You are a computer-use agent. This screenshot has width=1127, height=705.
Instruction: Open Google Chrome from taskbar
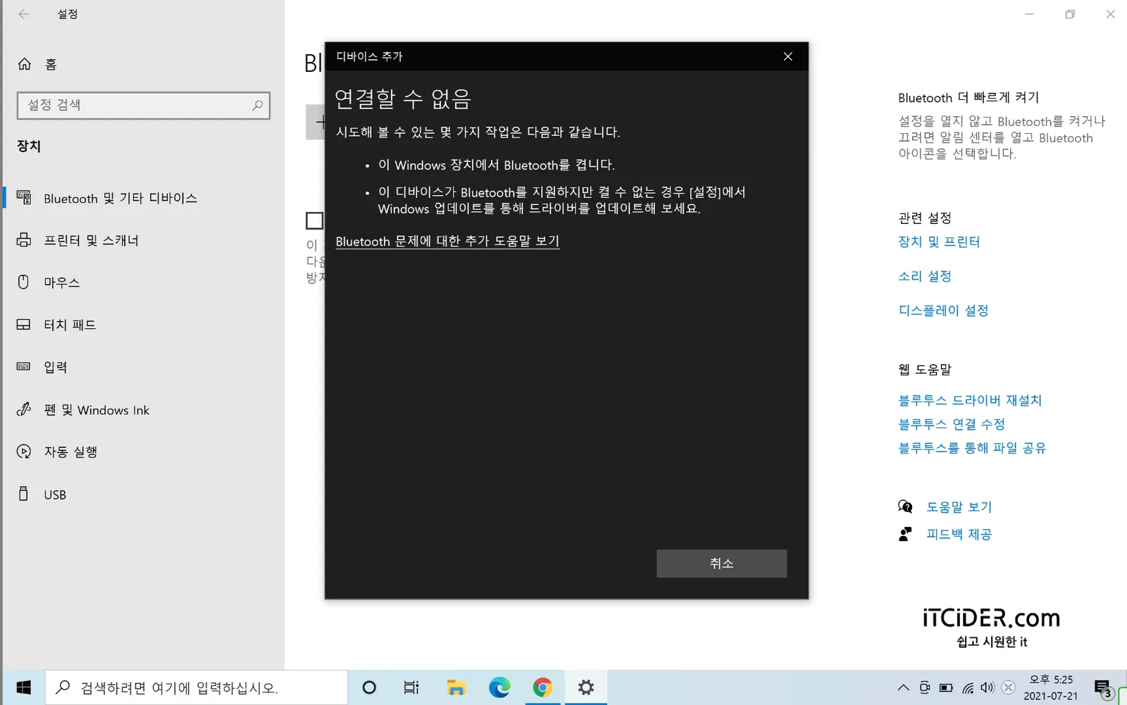pos(542,687)
